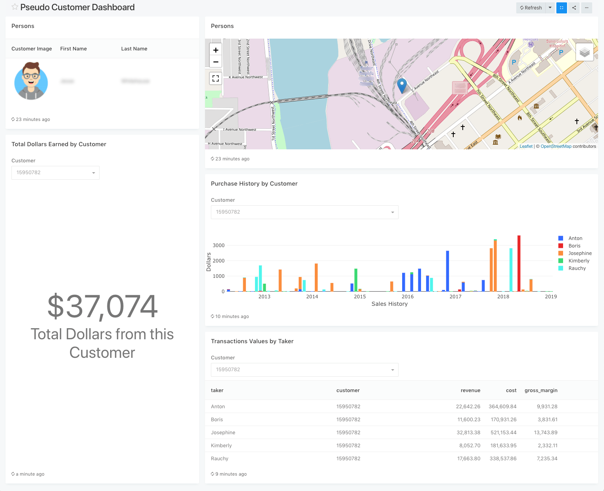
Task: Open the OpenStreetMap link
Action: [x=556, y=146]
